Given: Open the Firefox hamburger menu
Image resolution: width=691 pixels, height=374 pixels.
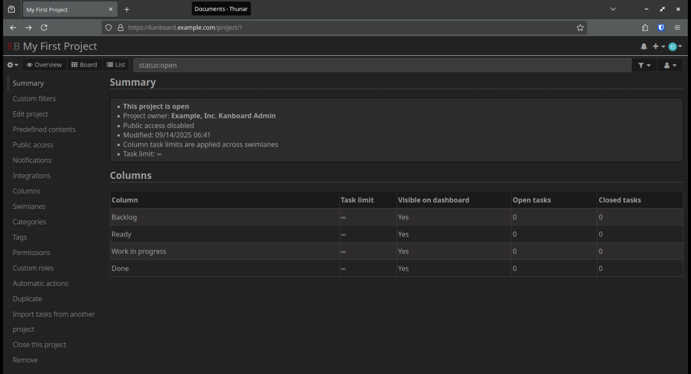Looking at the screenshot, I should click(677, 28).
